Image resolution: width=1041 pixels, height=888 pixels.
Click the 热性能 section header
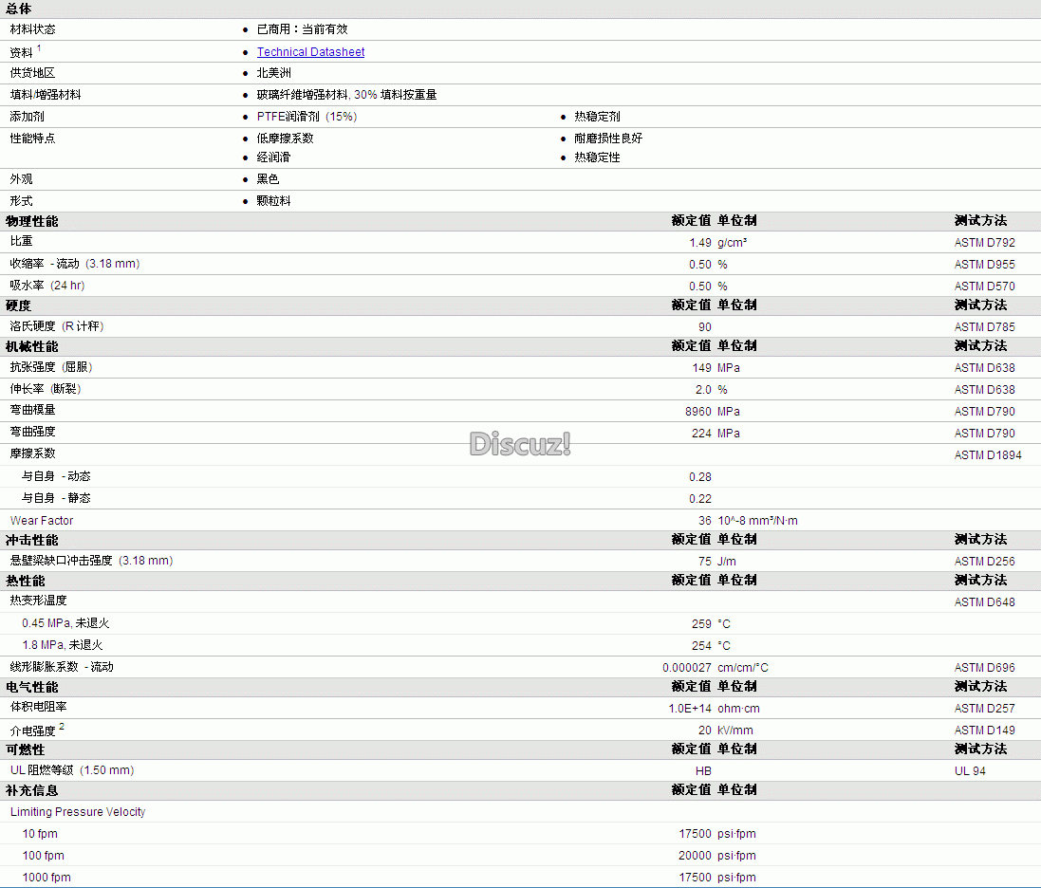pos(25,581)
